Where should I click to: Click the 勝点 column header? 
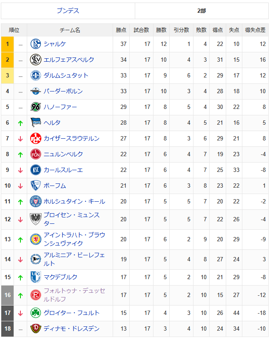(121, 30)
